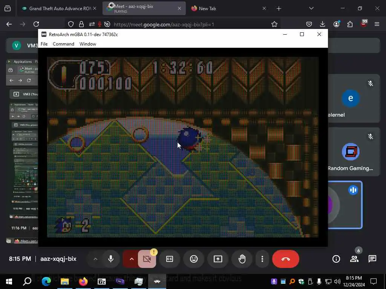
Task: Click the extension icon with 99 badge
Action: click(x=364, y=23)
